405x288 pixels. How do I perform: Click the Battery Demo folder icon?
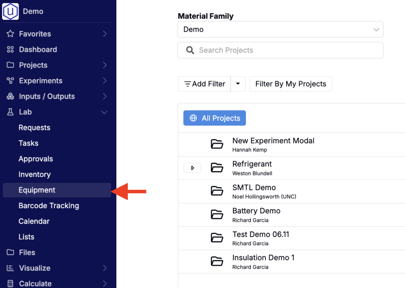(217, 215)
